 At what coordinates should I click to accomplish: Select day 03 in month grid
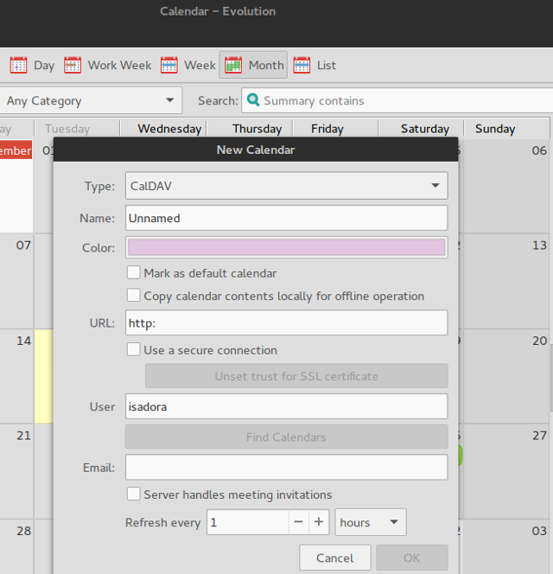click(x=506, y=547)
